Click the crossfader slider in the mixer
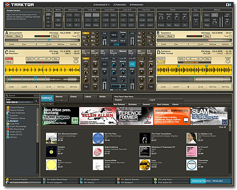Screen dimensions: 237x190 tap(118, 86)
